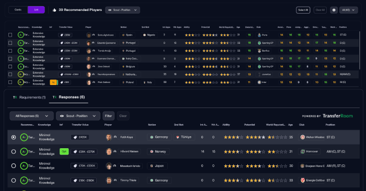Screen dimensions: 366x191
Task: Click Håvard Nielsen's player portrait
Action: [109, 152]
